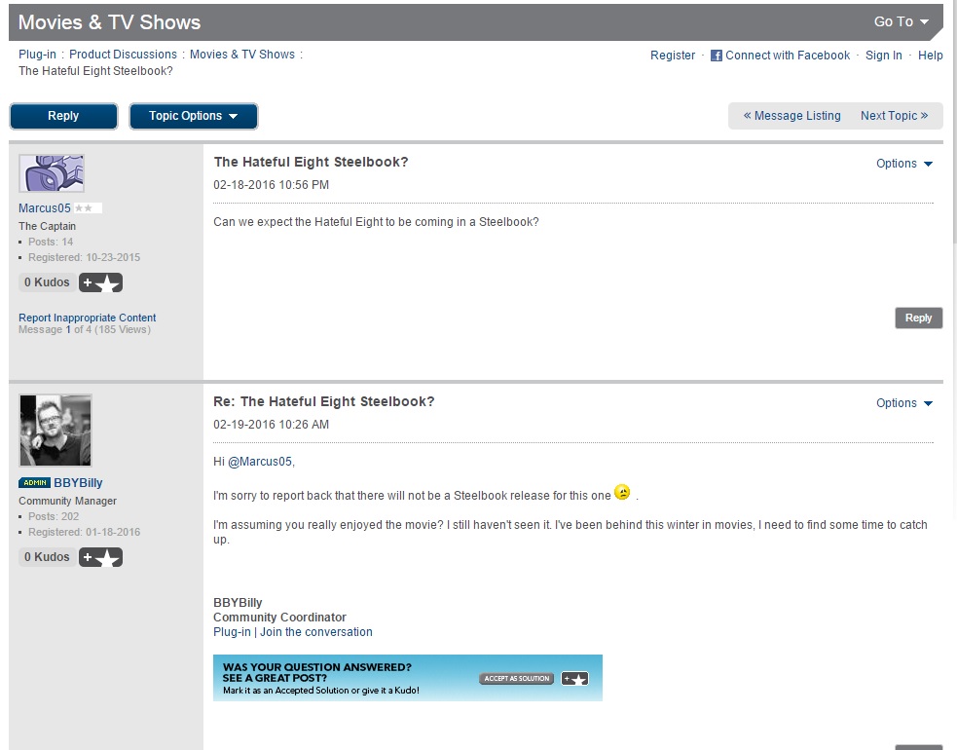
Task: Click 0 Kudos count on Marcus05's post
Action: (x=47, y=282)
